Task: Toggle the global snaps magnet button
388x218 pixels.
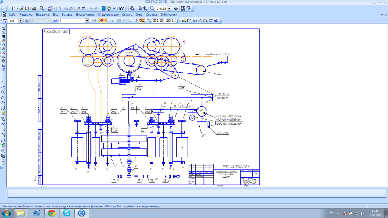Action: pos(102,21)
